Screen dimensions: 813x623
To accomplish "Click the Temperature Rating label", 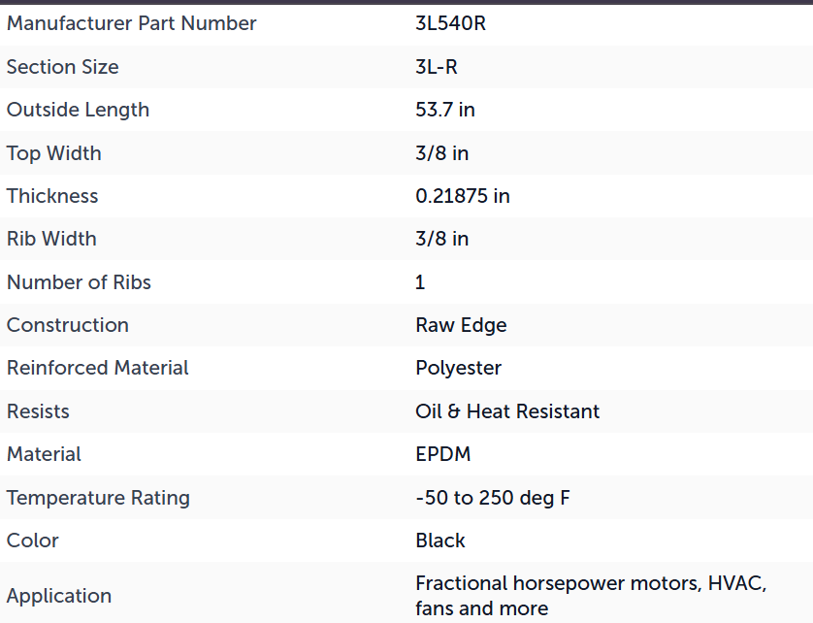I will click(98, 498).
